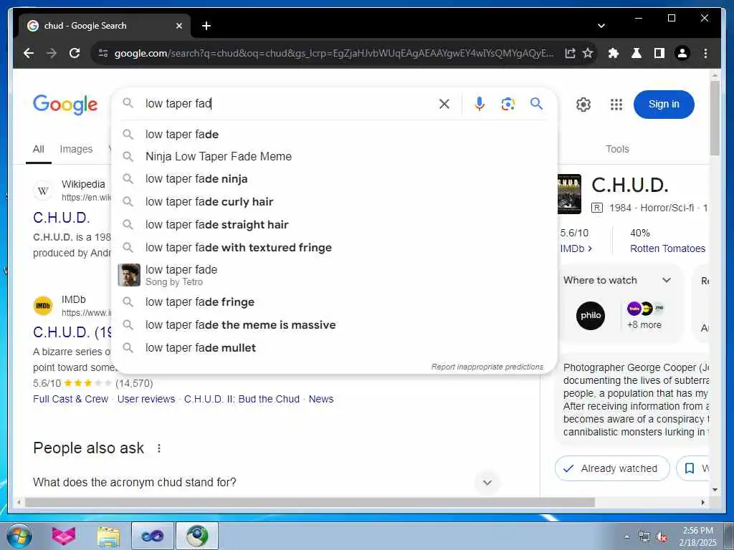Choose 'low taper fade curly hair' suggestion

(x=334, y=201)
